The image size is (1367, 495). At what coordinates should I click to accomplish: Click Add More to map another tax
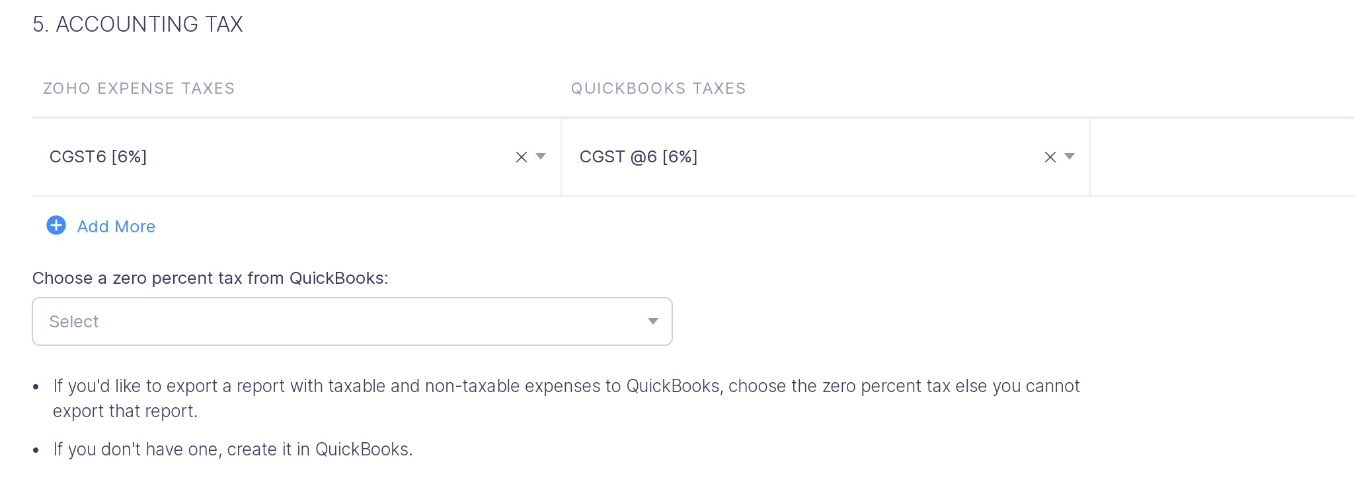coord(116,226)
